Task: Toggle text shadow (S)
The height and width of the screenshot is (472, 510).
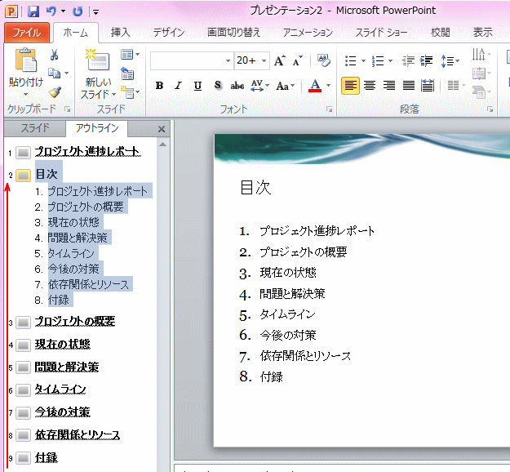Action: point(218,86)
